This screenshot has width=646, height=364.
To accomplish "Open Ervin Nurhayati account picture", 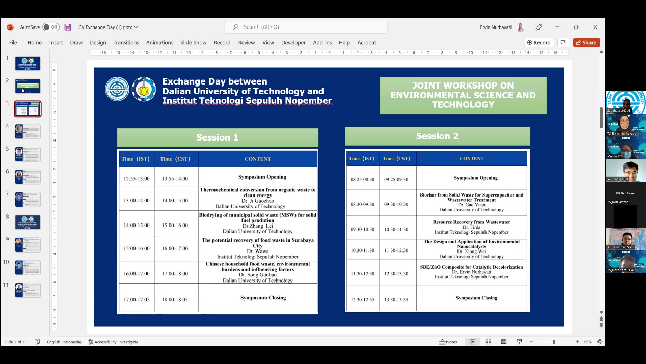I will pos(520,27).
